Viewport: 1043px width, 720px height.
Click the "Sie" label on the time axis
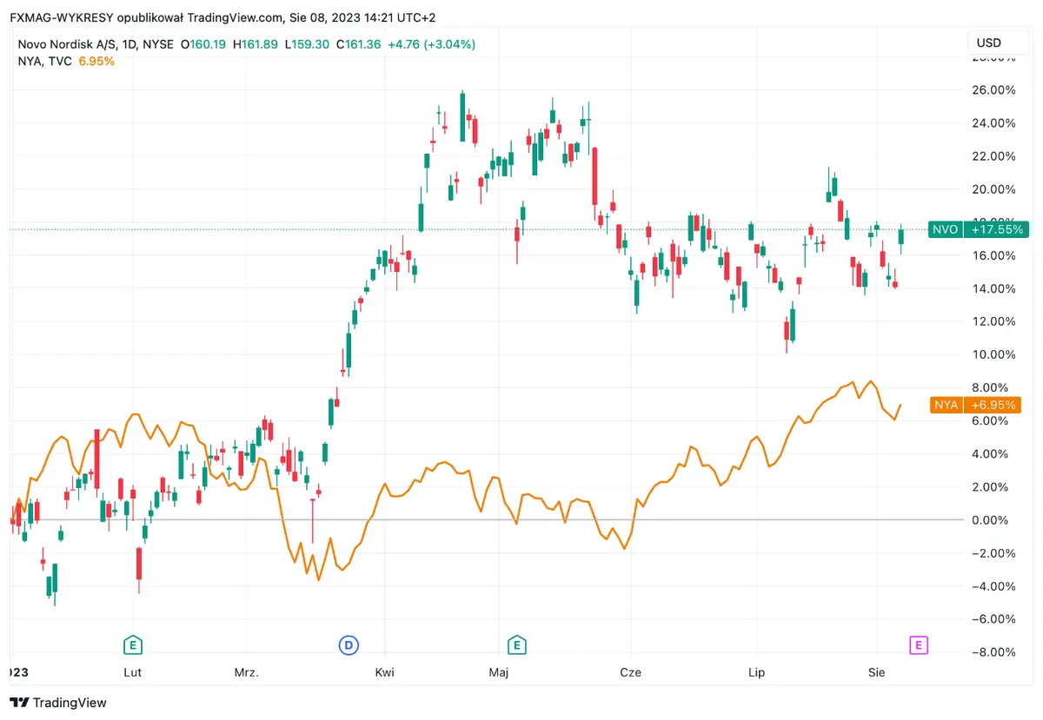876,672
